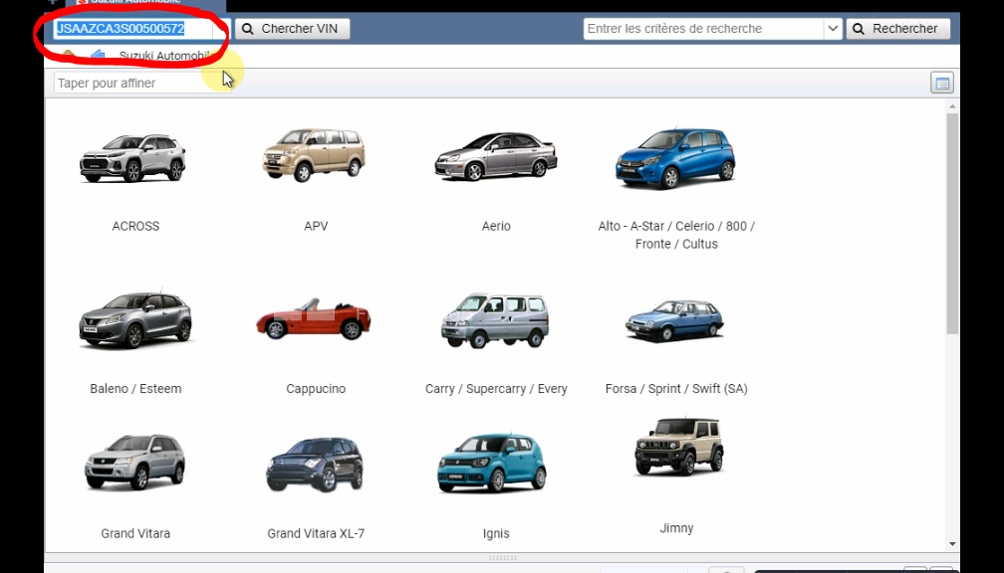Viewport: 1004px width, 573px height.
Task: Click the 'Ignis' model label
Action: click(496, 534)
